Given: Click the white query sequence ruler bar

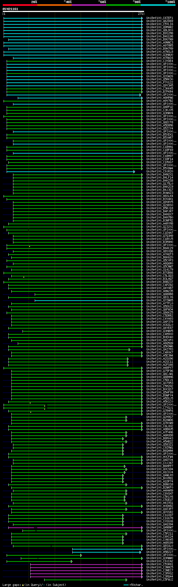Looking at the screenshot, I should tap(73, 12).
